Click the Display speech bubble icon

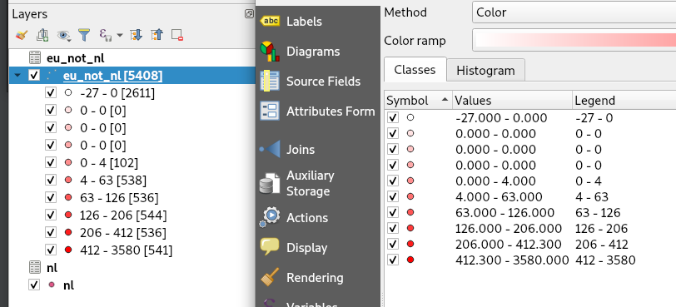270,247
